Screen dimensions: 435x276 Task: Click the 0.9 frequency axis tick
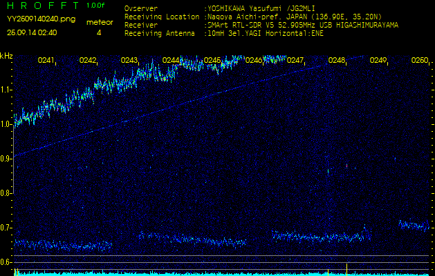coord(6,159)
